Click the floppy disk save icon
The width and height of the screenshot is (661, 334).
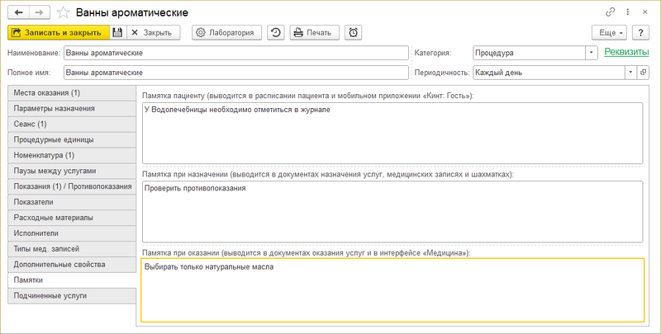tap(117, 32)
